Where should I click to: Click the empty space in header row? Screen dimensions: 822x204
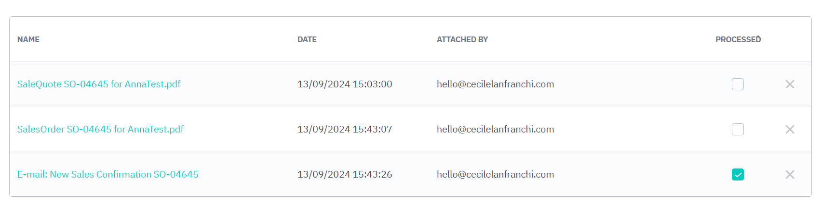coord(603,40)
